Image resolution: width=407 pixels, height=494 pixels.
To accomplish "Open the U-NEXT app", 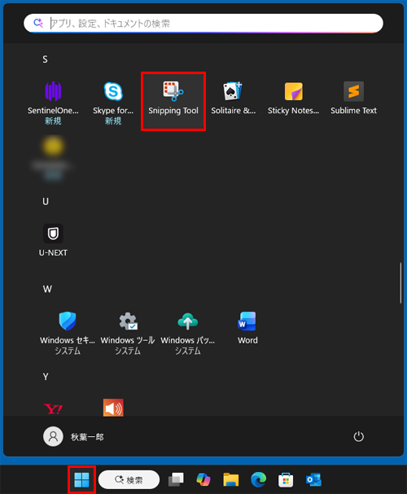I will click(x=53, y=240).
